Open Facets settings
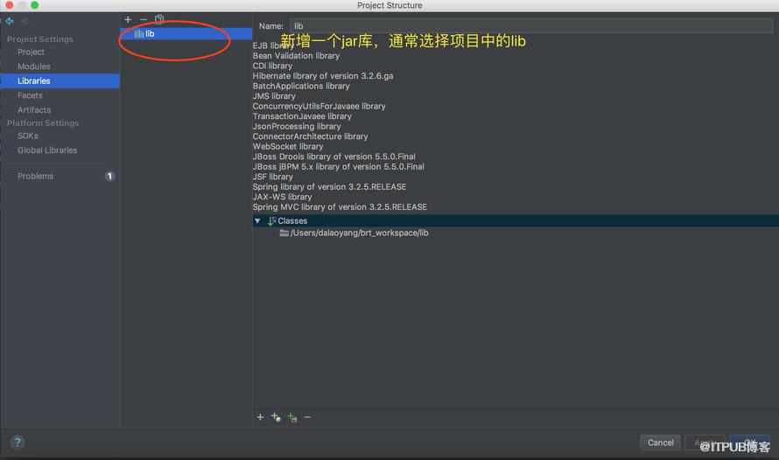The width and height of the screenshot is (779, 460). 30,95
